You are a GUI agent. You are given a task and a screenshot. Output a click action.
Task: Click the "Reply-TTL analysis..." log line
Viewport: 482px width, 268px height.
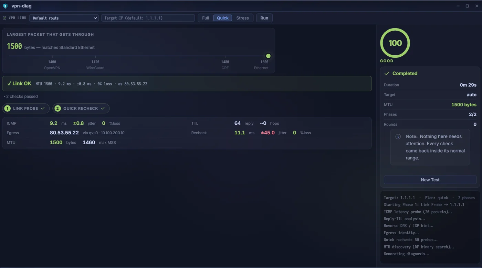[405, 219]
